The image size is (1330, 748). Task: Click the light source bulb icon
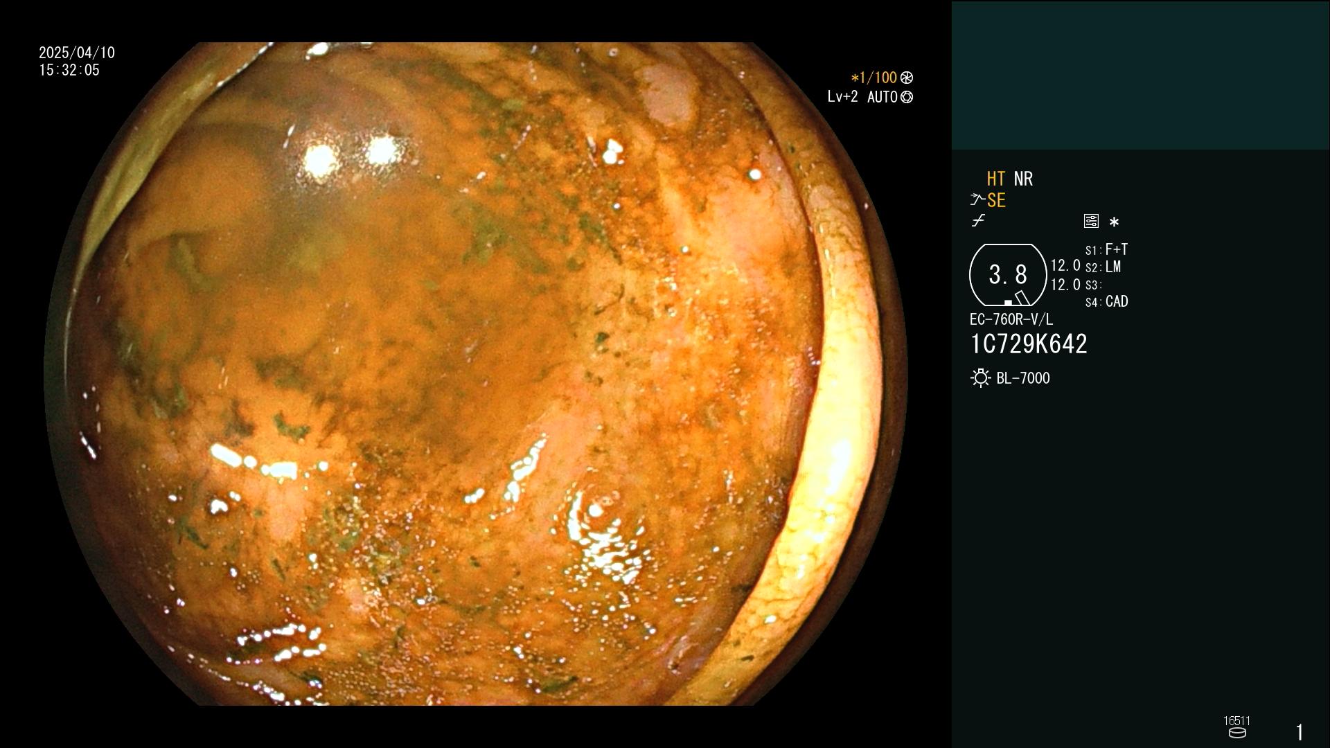click(x=981, y=378)
